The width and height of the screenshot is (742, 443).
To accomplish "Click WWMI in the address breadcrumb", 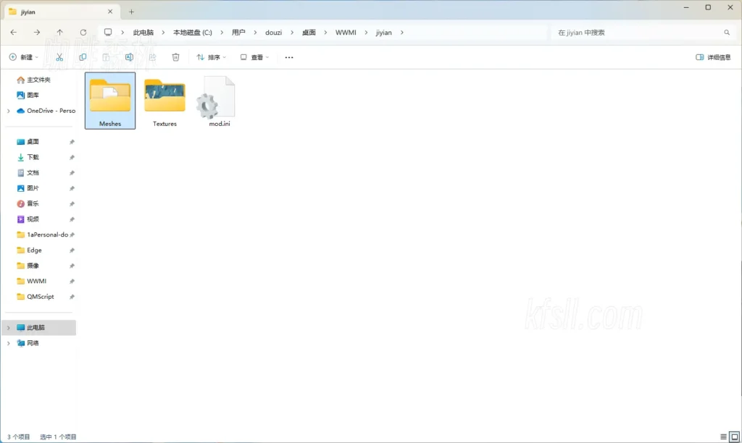I will coord(345,33).
